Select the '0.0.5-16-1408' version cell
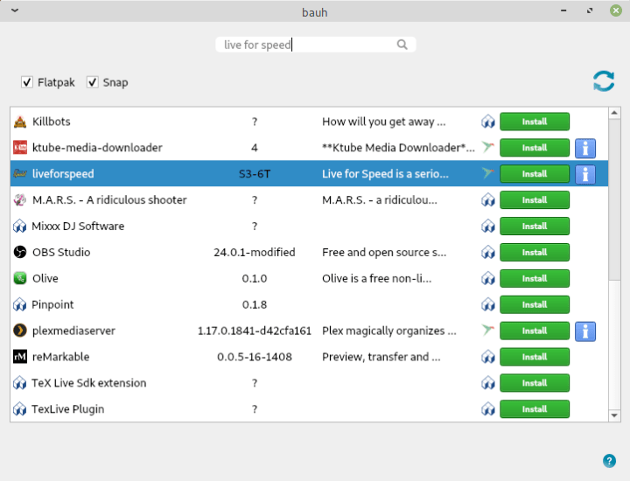 (x=255, y=357)
